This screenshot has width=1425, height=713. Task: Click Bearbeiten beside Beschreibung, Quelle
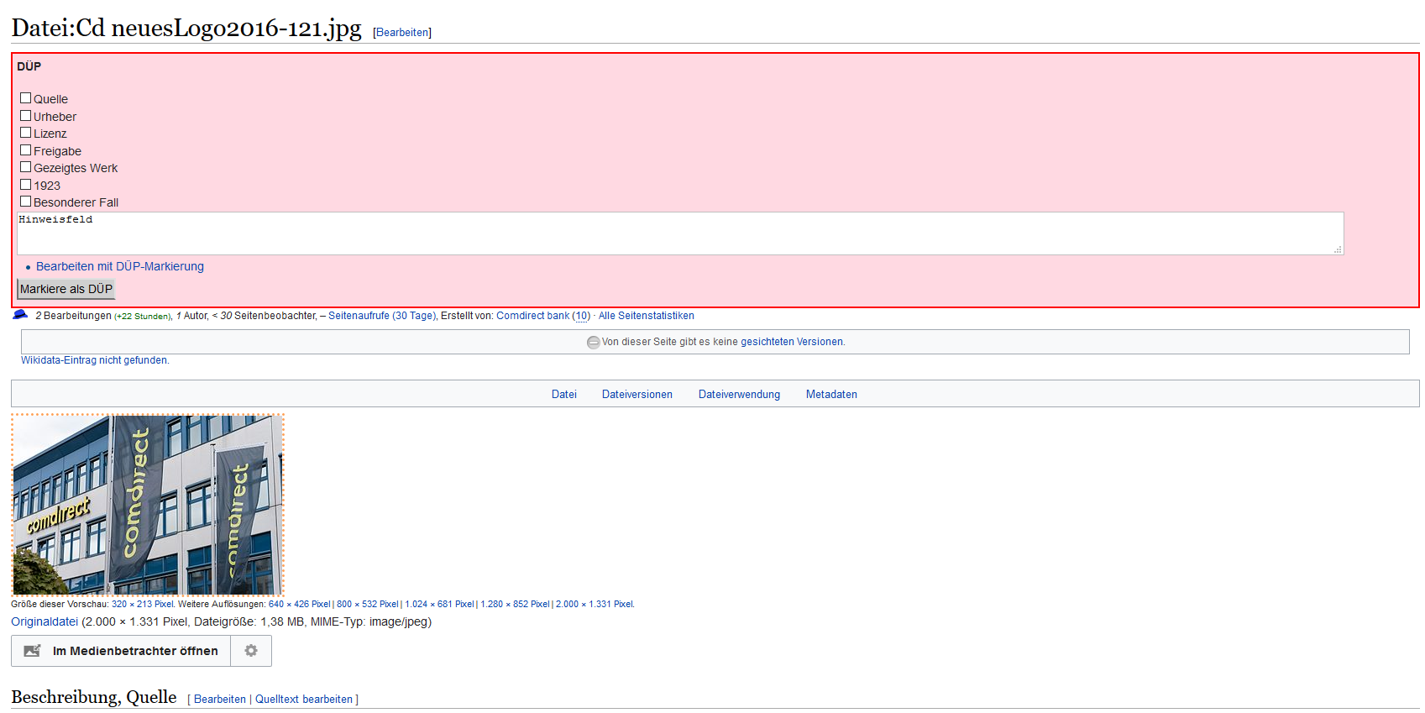coord(220,700)
